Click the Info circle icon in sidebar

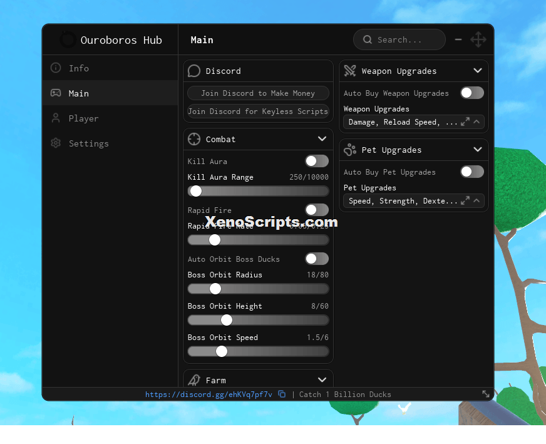(56, 68)
